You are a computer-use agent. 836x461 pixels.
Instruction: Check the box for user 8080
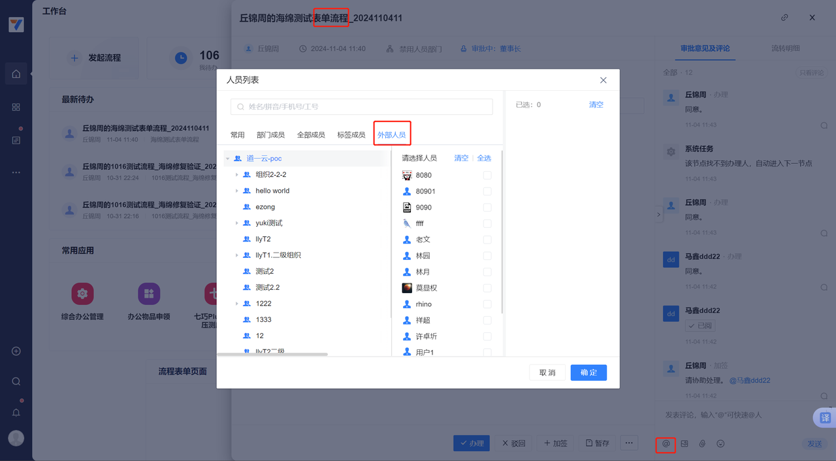tap(487, 175)
